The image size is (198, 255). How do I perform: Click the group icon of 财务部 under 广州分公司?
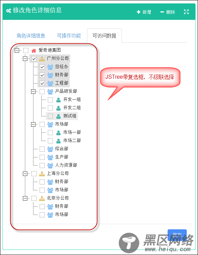50,75
